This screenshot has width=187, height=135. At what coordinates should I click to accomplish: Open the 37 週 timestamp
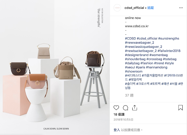(x=129, y=95)
